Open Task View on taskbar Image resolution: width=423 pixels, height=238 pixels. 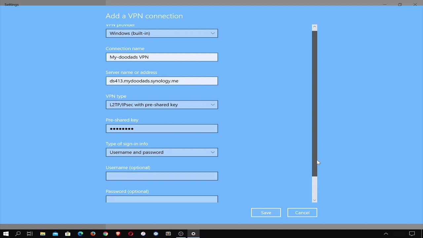(30, 234)
